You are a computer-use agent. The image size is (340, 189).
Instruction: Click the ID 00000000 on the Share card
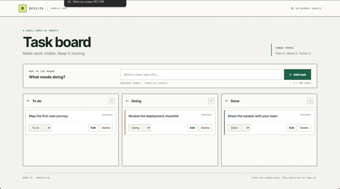click(x=305, y=115)
